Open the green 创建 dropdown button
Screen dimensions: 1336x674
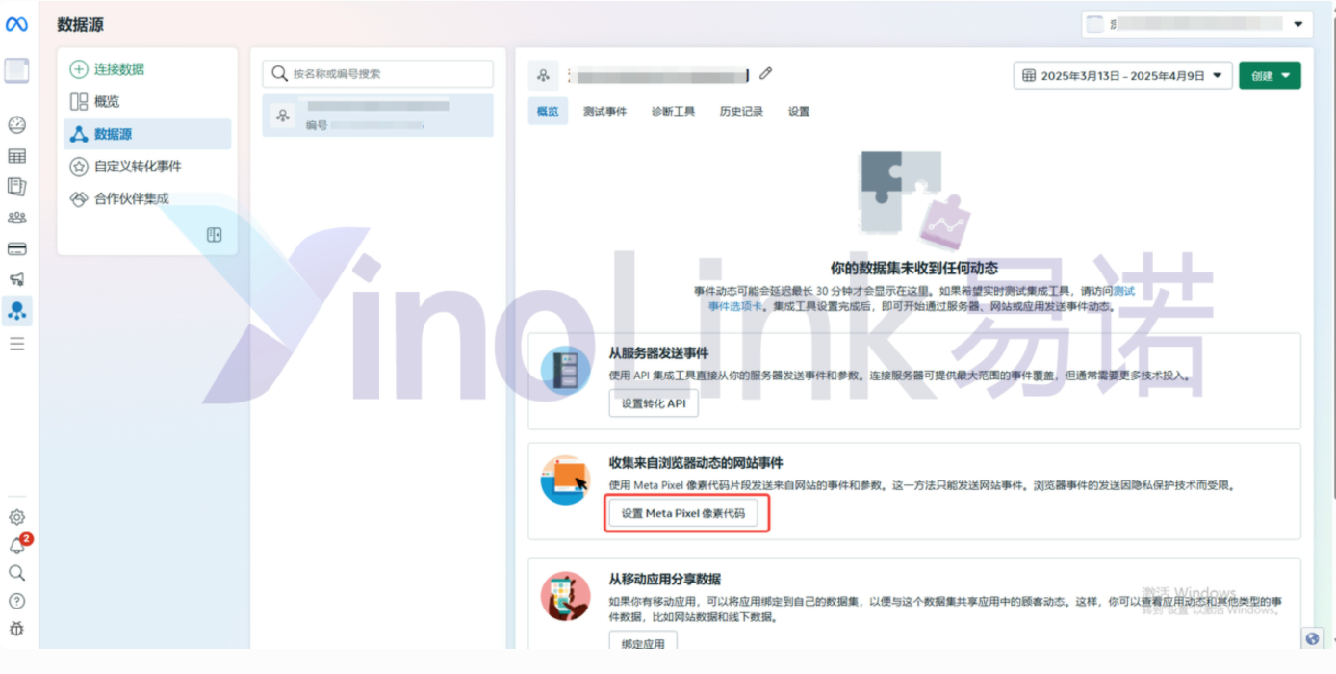[1269, 75]
